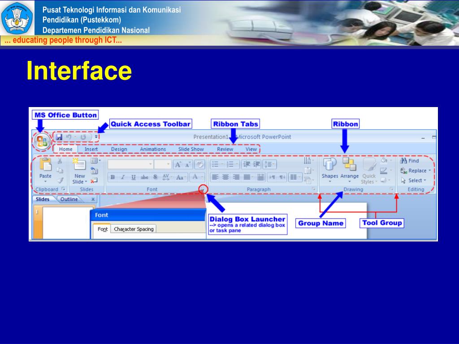The image size is (459, 344).
Task: Open Quick Styles gallery
Action: pyautogui.click(x=369, y=171)
